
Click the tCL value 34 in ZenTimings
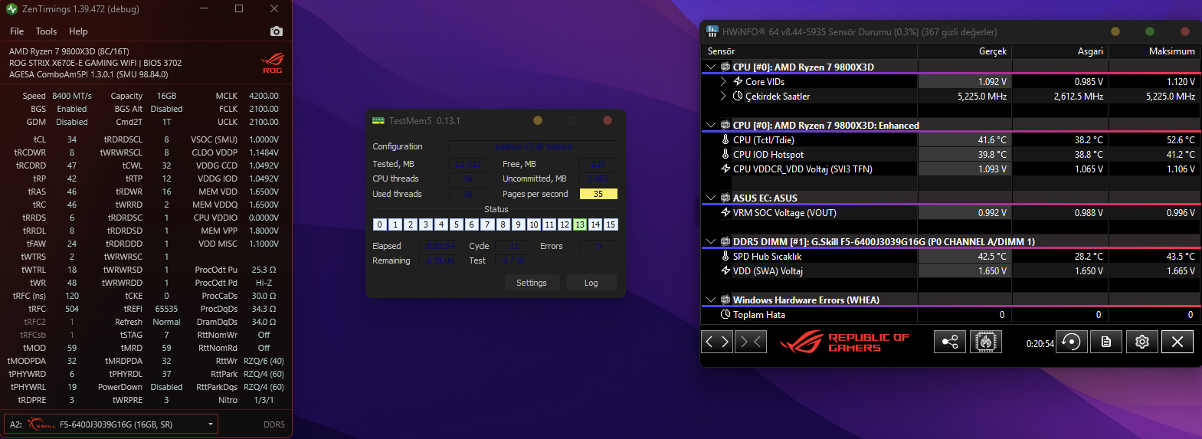pos(72,139)
